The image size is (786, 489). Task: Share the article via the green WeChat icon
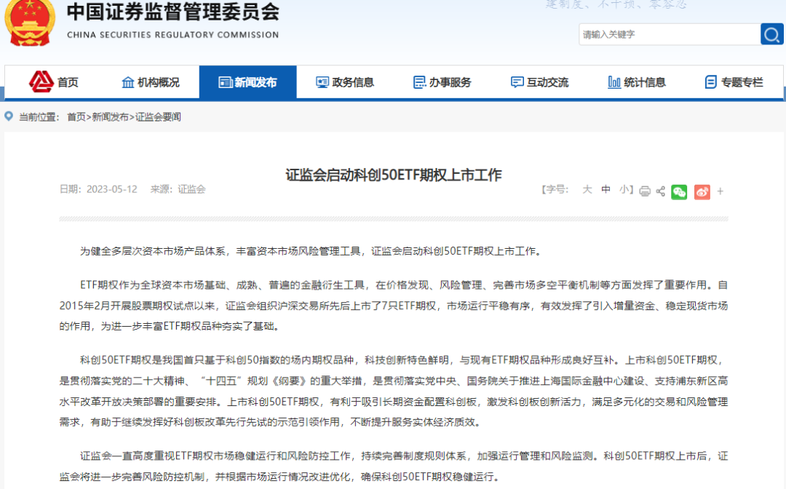[679, 191]
